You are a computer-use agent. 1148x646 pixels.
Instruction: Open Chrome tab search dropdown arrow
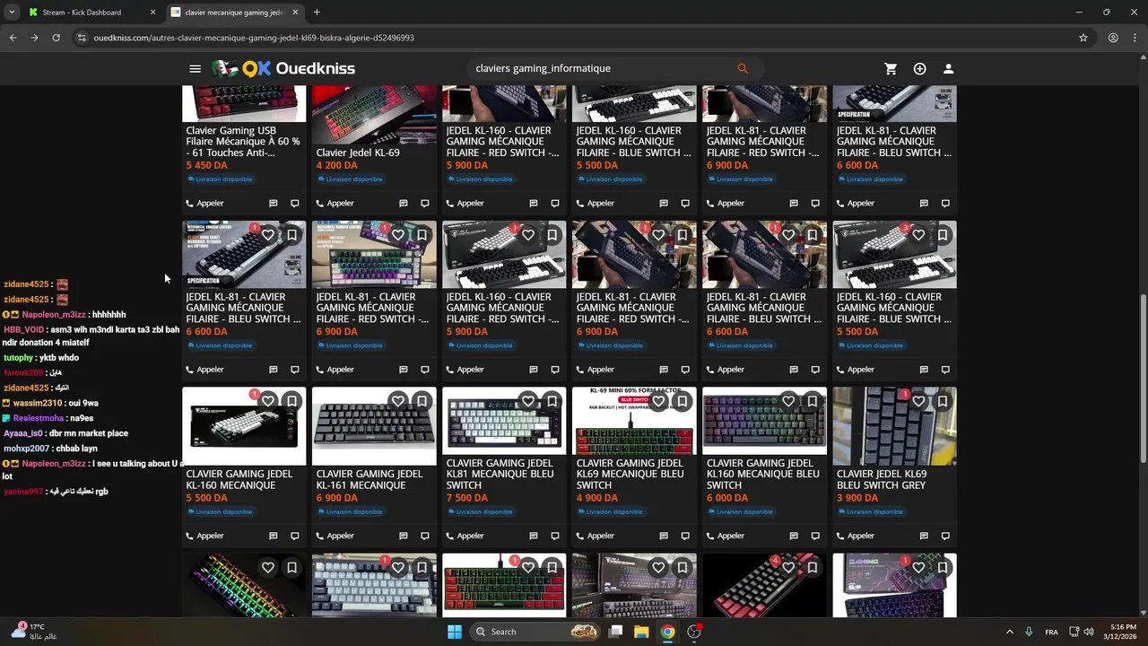12,13
